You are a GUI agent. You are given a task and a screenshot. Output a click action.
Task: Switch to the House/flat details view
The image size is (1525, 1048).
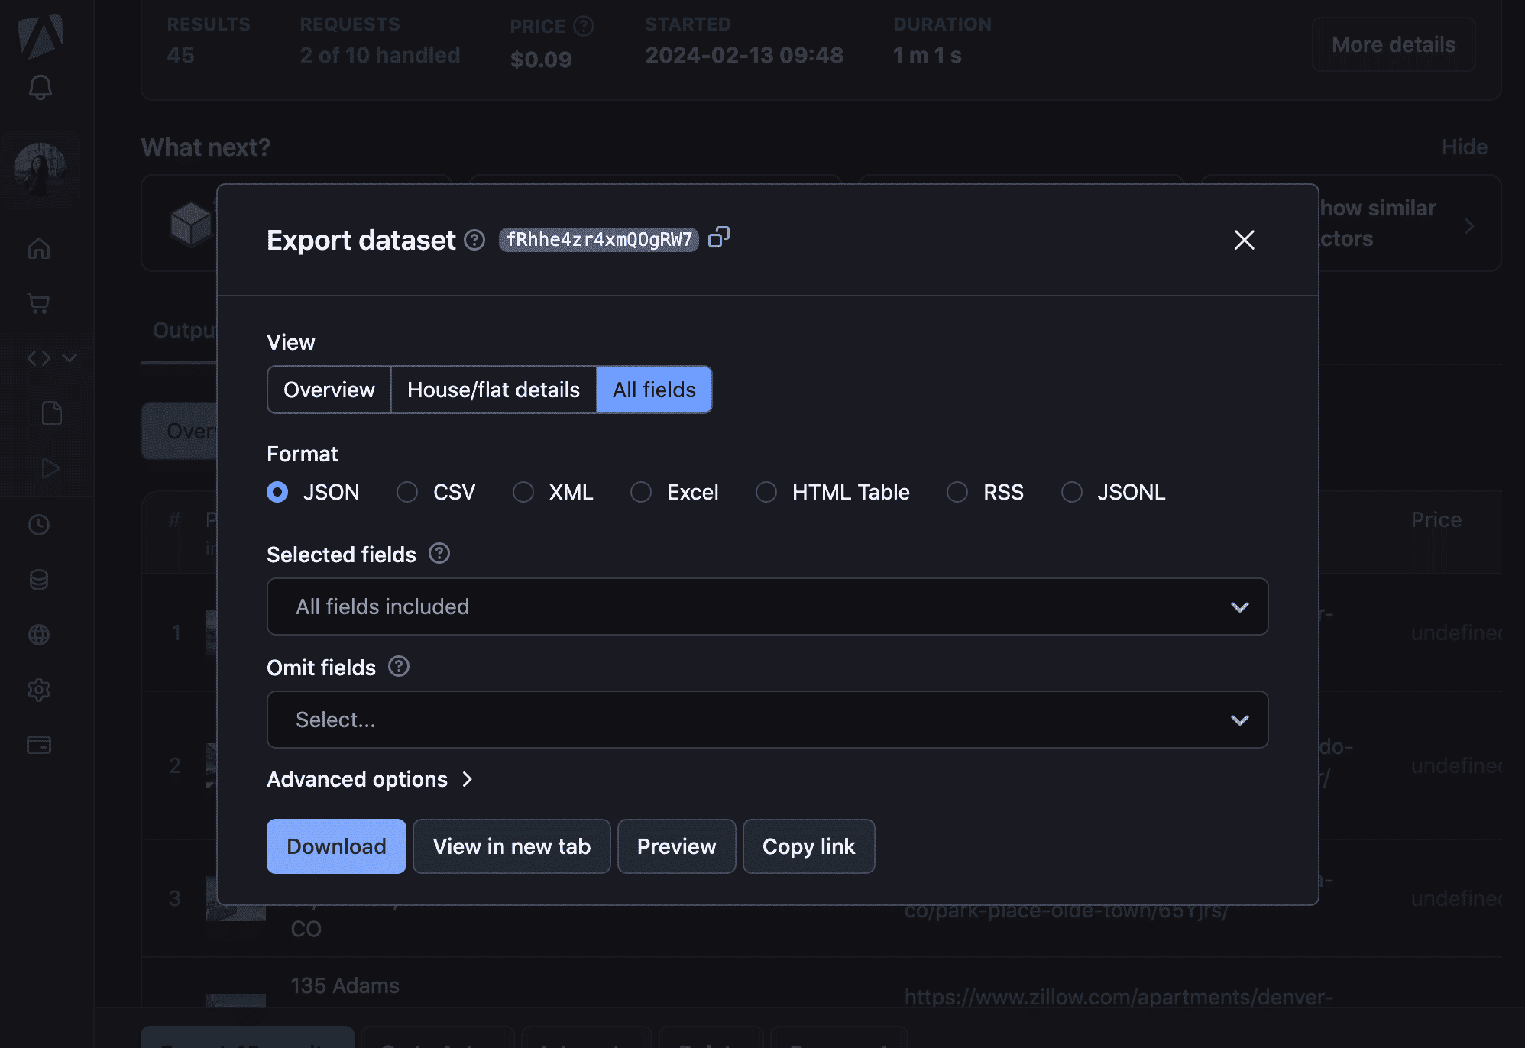[x=494, y=390]
